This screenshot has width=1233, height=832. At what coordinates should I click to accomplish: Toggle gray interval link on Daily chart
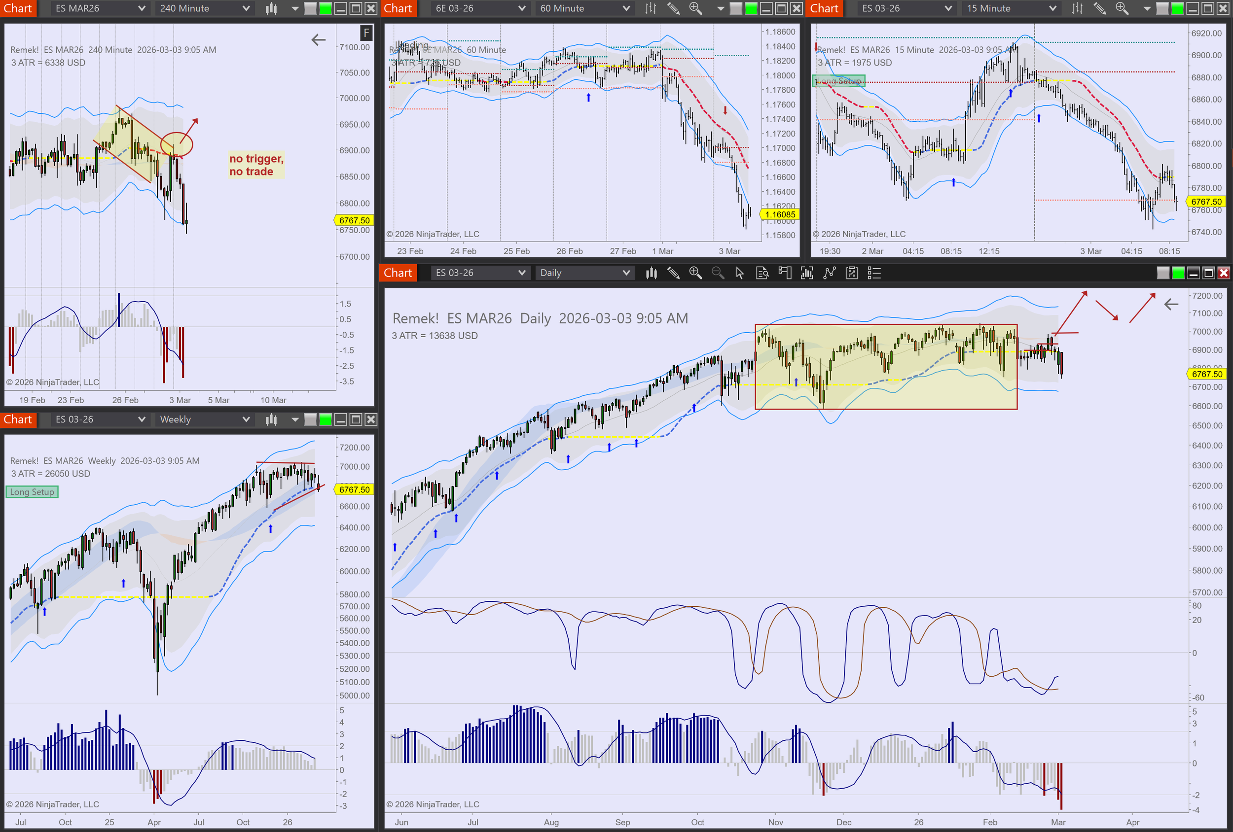[1162, 273]
